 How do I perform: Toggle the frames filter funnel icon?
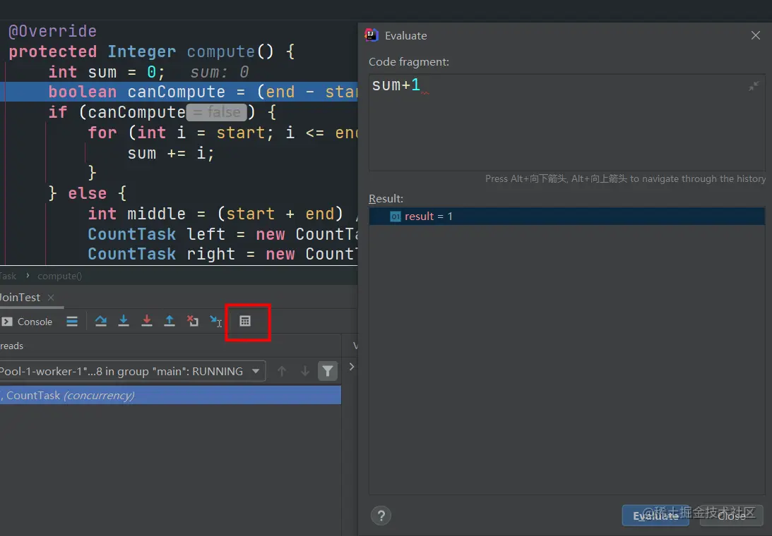pyautogui.click(x=328, y=371)
